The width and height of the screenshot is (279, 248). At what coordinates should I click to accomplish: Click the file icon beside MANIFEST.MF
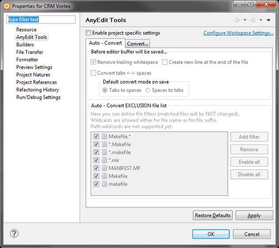click(x=105, y=168)
